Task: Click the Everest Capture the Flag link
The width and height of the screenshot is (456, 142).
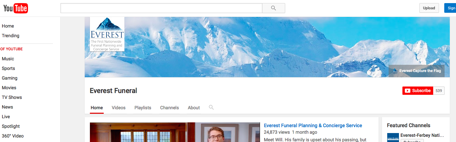Action: point(417,71)
